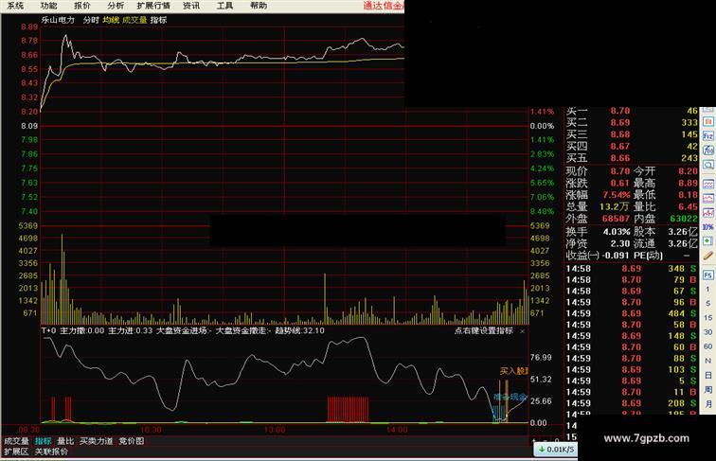This screenshot has height=461, width=716.
Task: Open the 分析 menu
Action: click(x=116, y=6)
